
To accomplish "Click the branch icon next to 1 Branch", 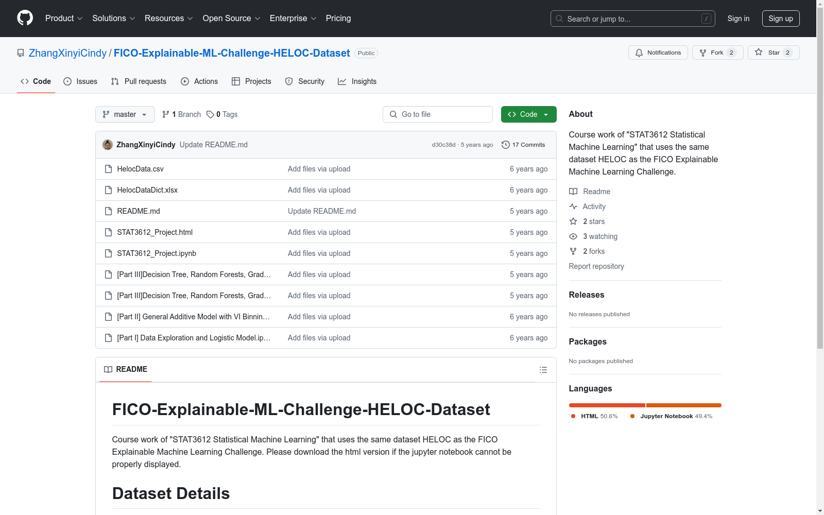I will (166, 114).
